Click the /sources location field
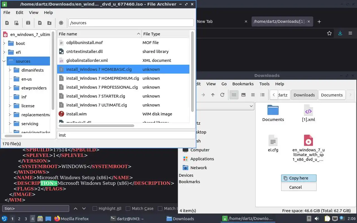Screen dimensions: 357x223 131,23
